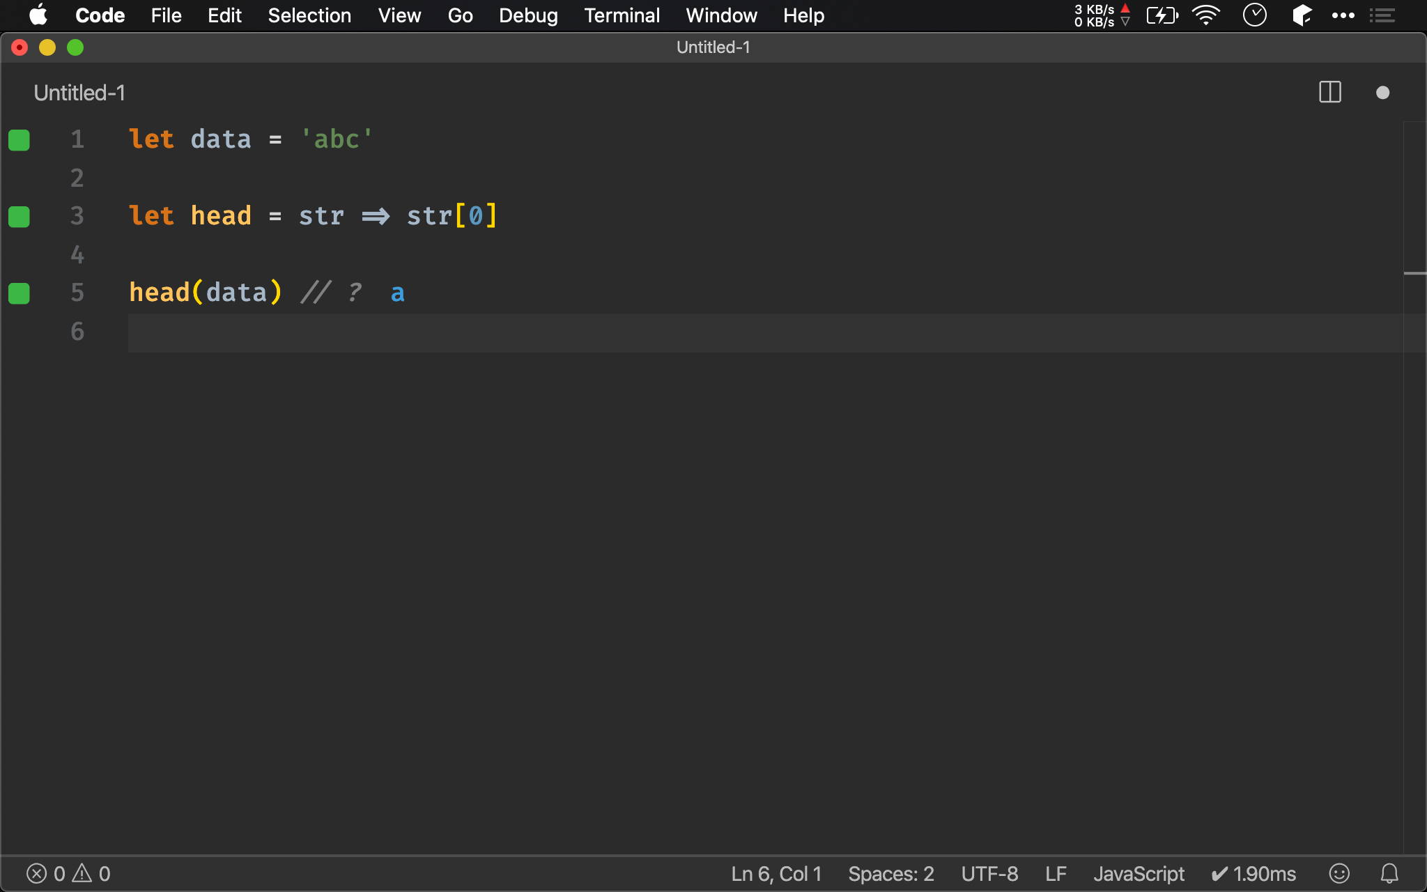Change indentation via Spaces: 2
The height and width of the screenshot is (892, 1427).
point(890,874)
